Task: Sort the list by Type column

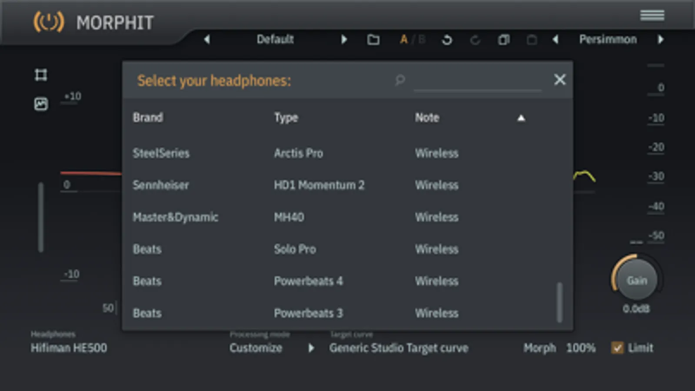Action: pos(286,118)
